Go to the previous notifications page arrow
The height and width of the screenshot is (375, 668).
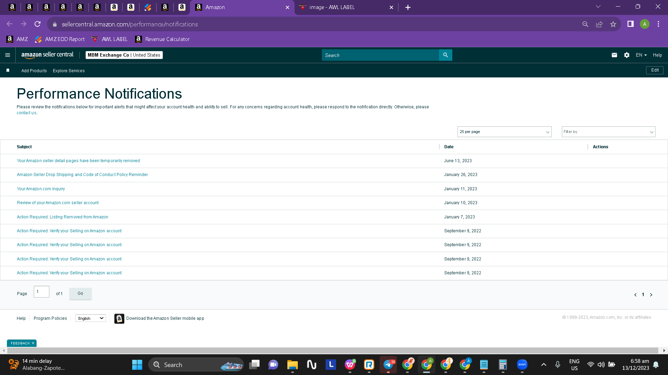[x=635, y=295]
